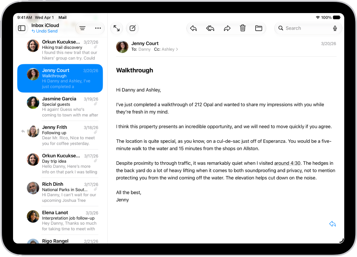The height and width of the screenshot is (257, 357).
Task: Tap blue reply arrow below message
Action: (333, 224)
